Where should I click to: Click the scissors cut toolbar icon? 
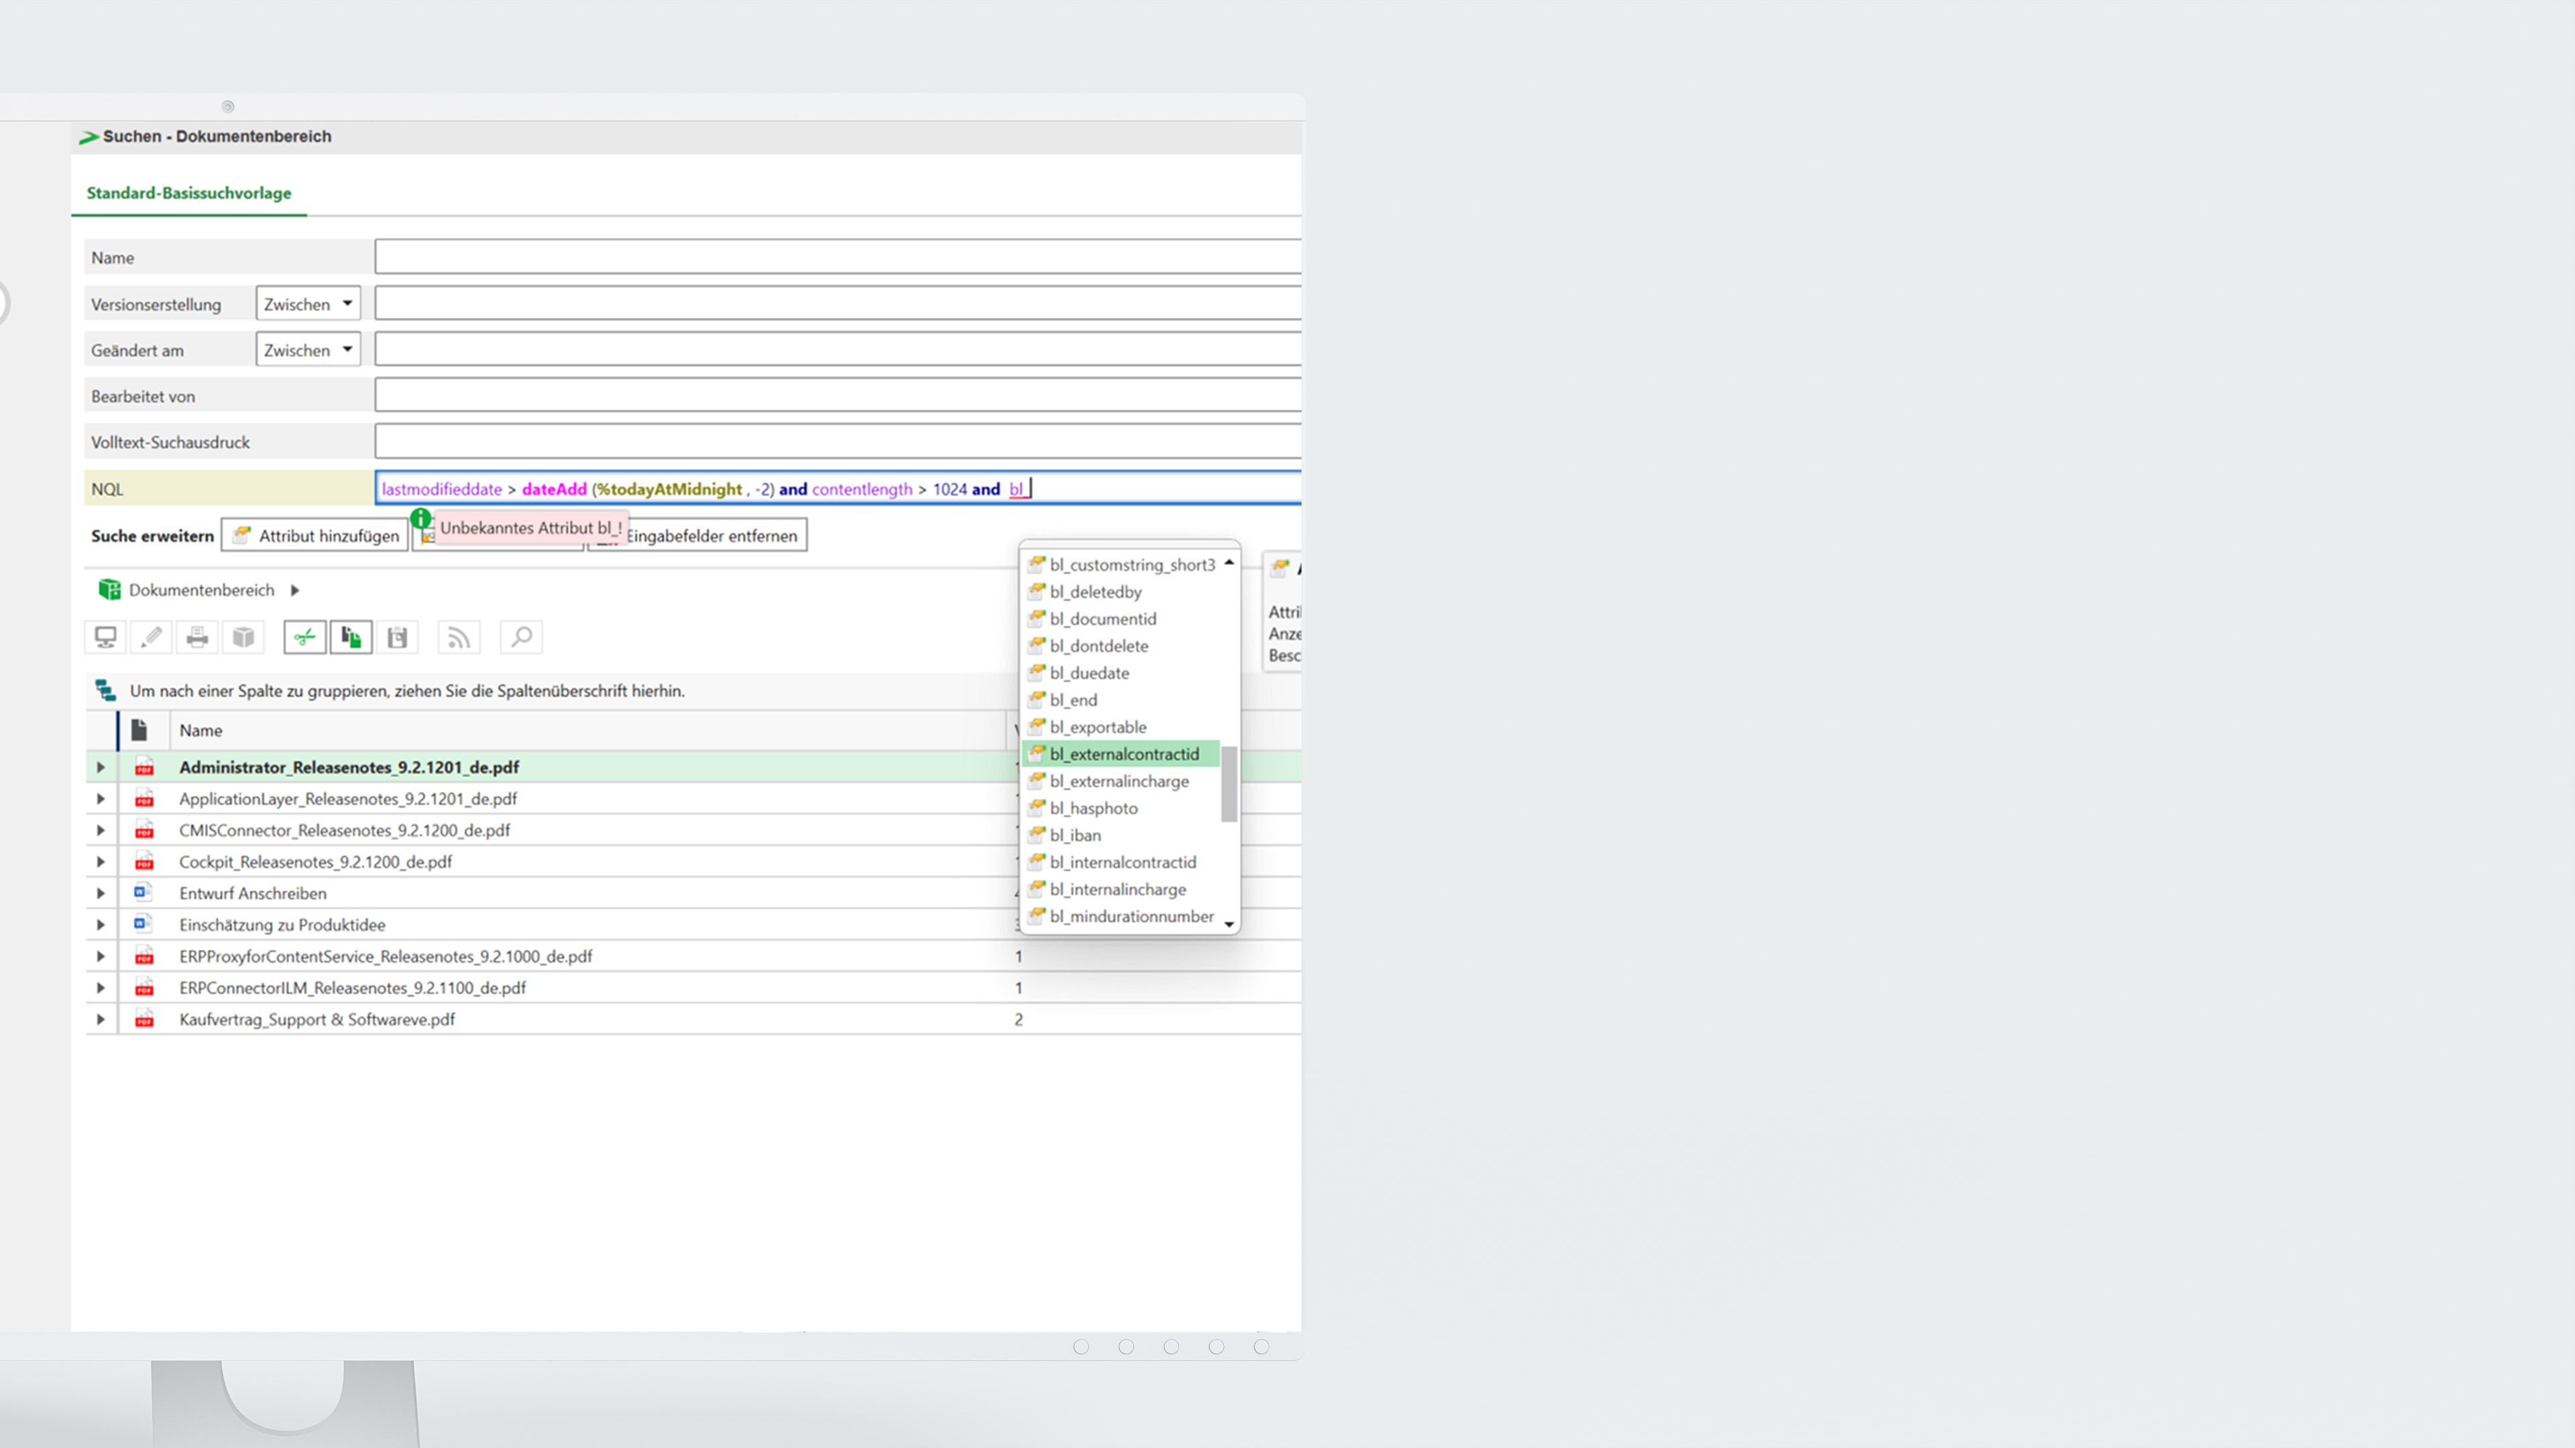tap(305, 637)
